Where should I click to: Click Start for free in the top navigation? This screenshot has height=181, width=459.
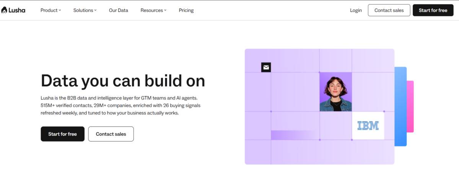pyautogui.click(x=433, y=10)
